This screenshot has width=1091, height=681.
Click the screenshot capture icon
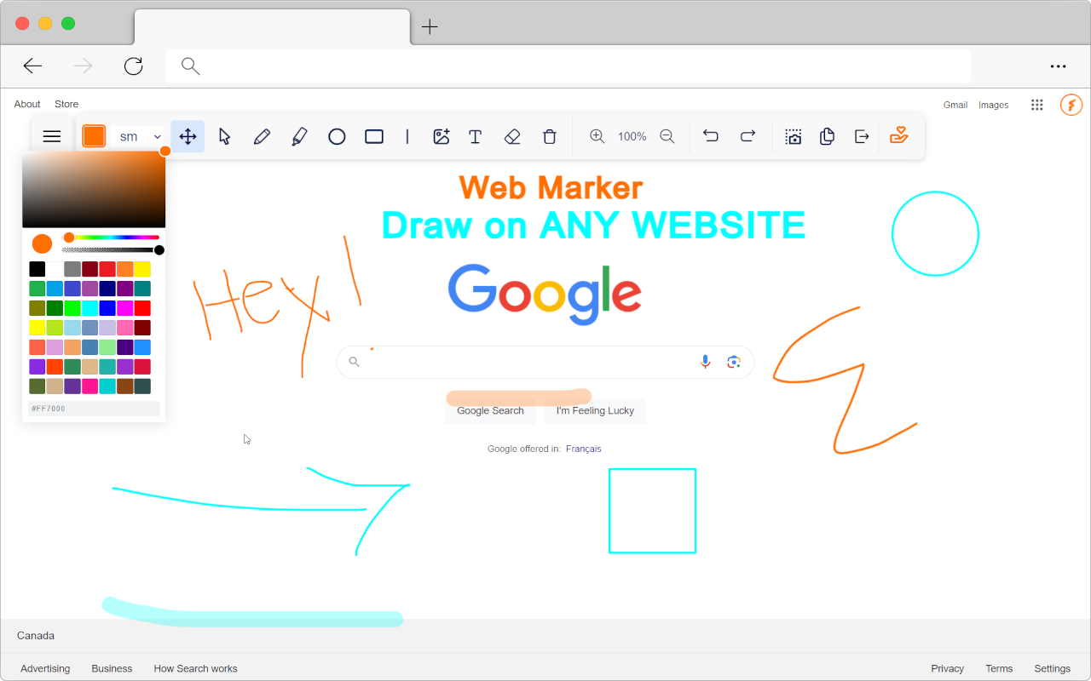click(x=794, y=136)
